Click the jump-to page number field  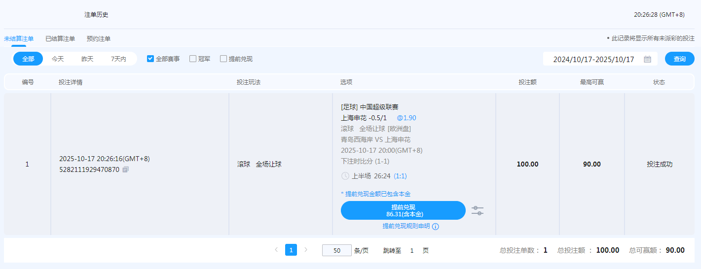[412, 250]
